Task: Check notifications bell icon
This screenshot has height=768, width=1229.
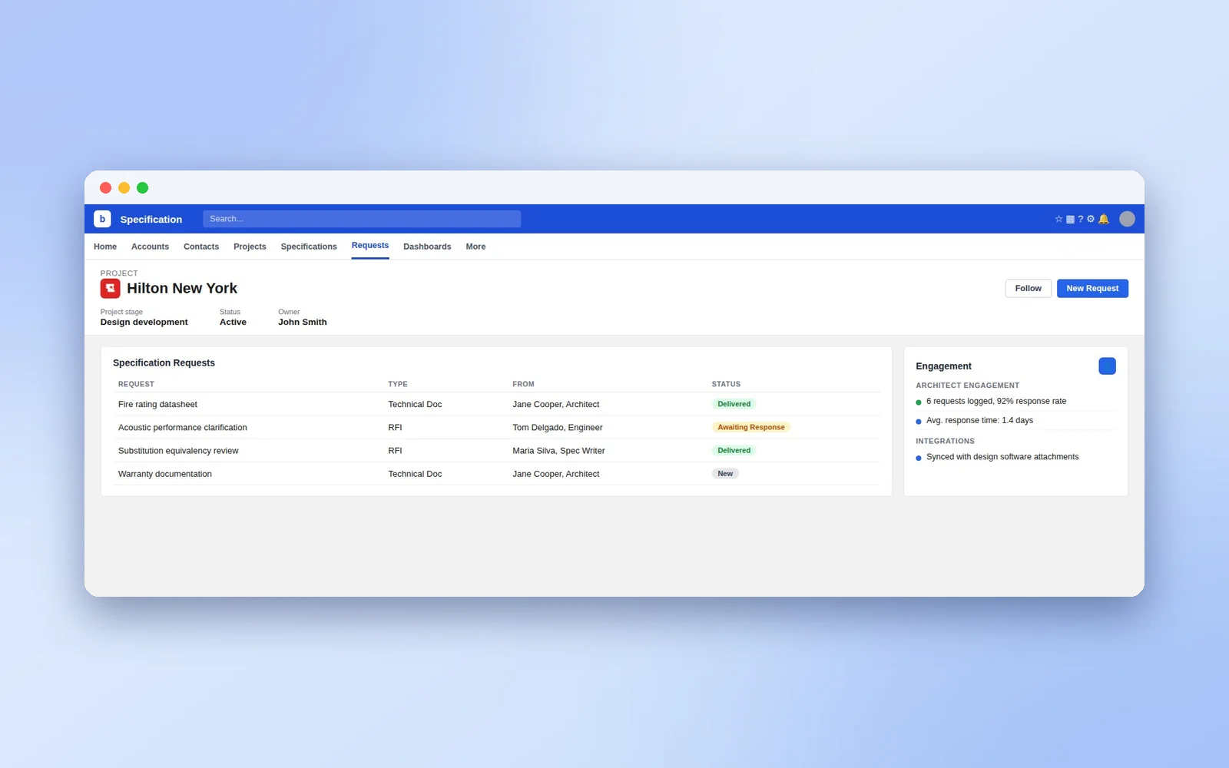Action: click(x=1104, y=219)
